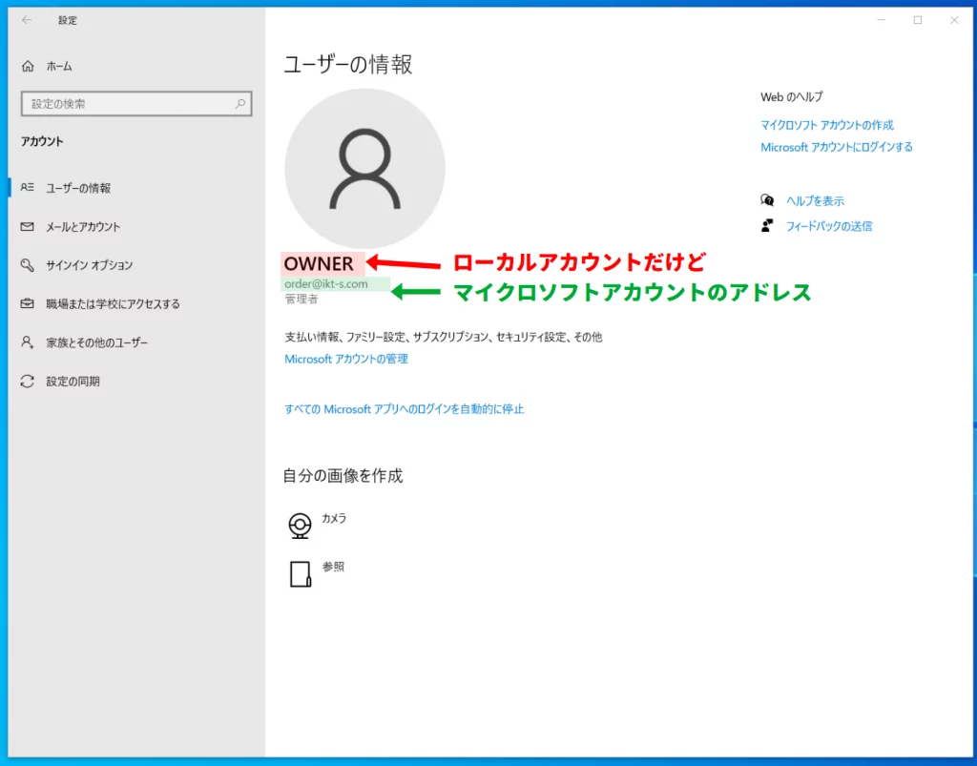Click the back arrow in Settings title bar
This screenshot has width=977, height=766.
click(x=27, y=20)
